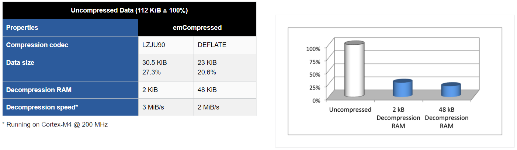Click the LZJU90 codec cell
This screenshot has height=150, width=517.
[166, 45]
